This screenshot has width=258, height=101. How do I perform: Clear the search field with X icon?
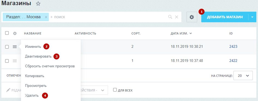pos(176,17)
